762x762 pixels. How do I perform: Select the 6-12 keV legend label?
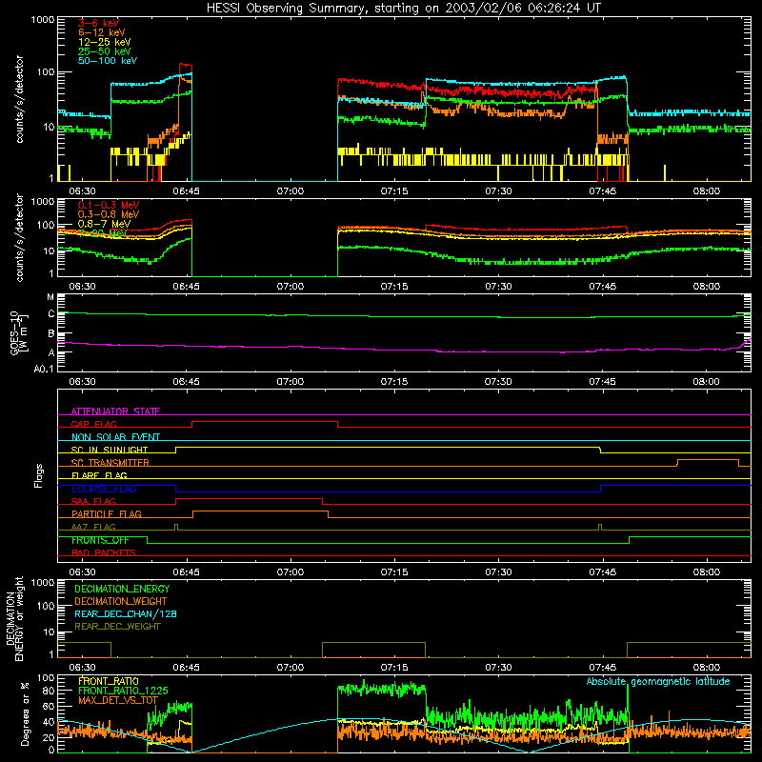click(x=102, y=32)
